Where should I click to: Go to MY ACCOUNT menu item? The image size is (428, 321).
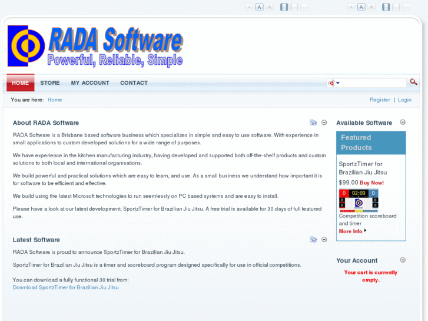90,83
